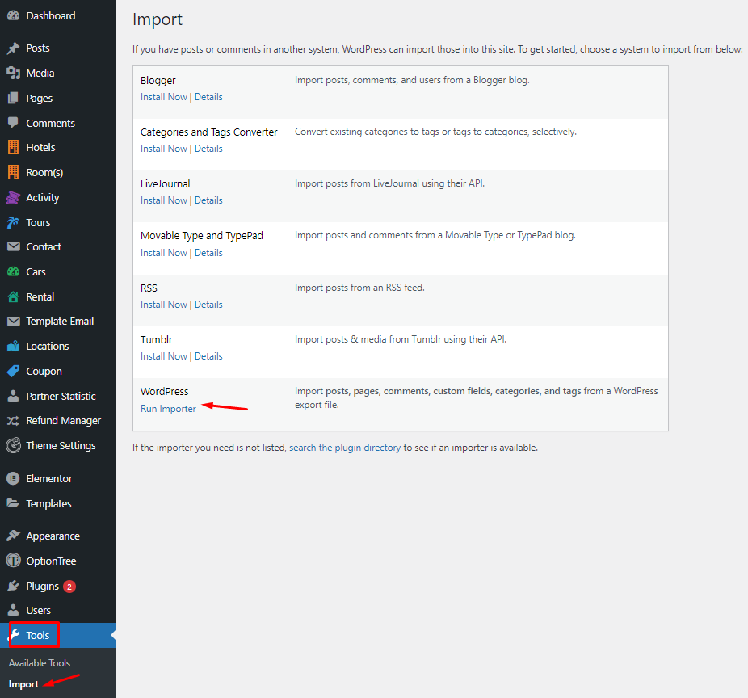Click Install Now for Tumblr

[x=164, y=356]
